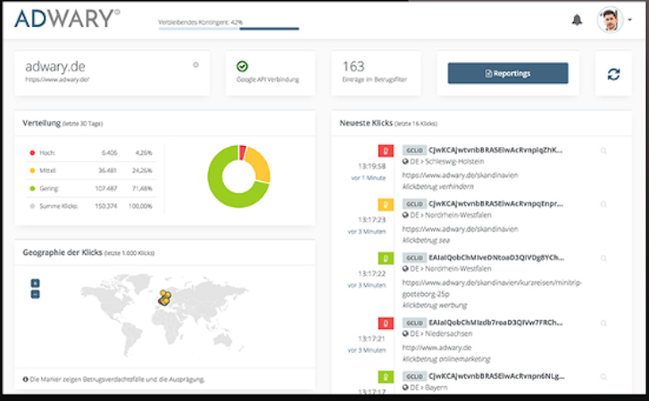Click the 'Geographie der Klicks' heading
The width and height of the screenshot is (649, 401).
(62, 252)
